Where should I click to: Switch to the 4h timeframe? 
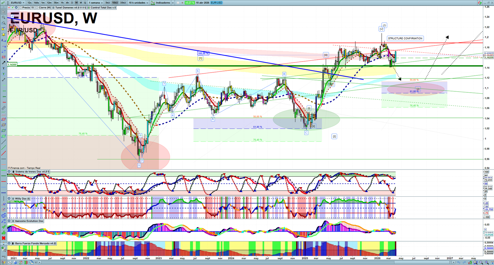coord(67,2)
